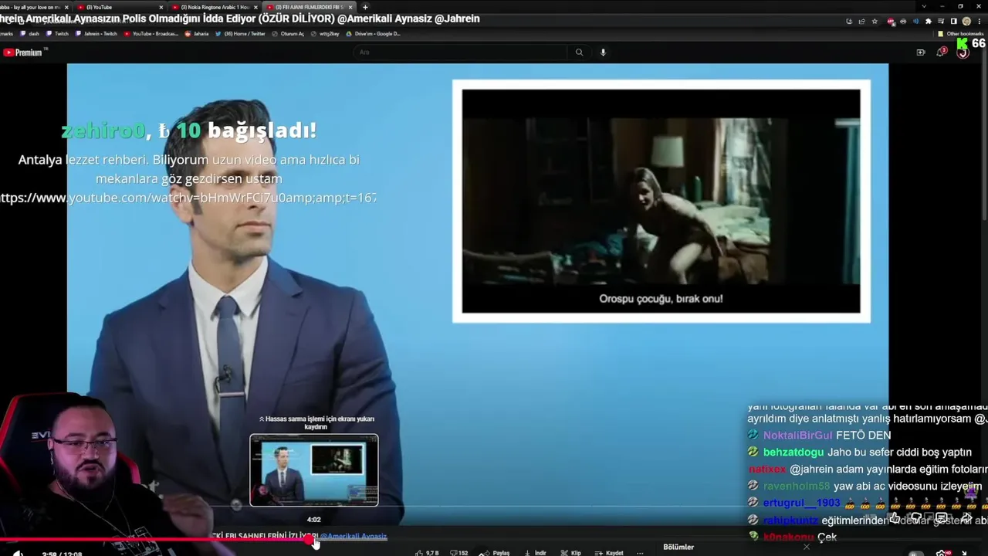
Task: Click chat username 'NoktaliBirGul'
Action: [x=798, y=436]
